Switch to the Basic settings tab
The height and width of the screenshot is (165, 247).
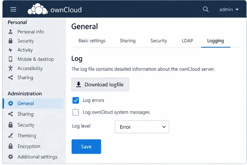coord(92,41)
